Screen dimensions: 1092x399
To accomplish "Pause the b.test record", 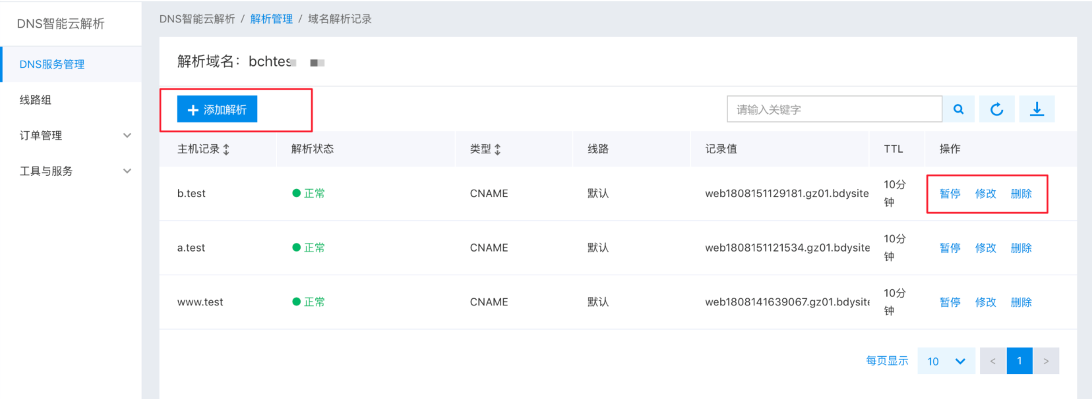I will click(x=950, y=194).
